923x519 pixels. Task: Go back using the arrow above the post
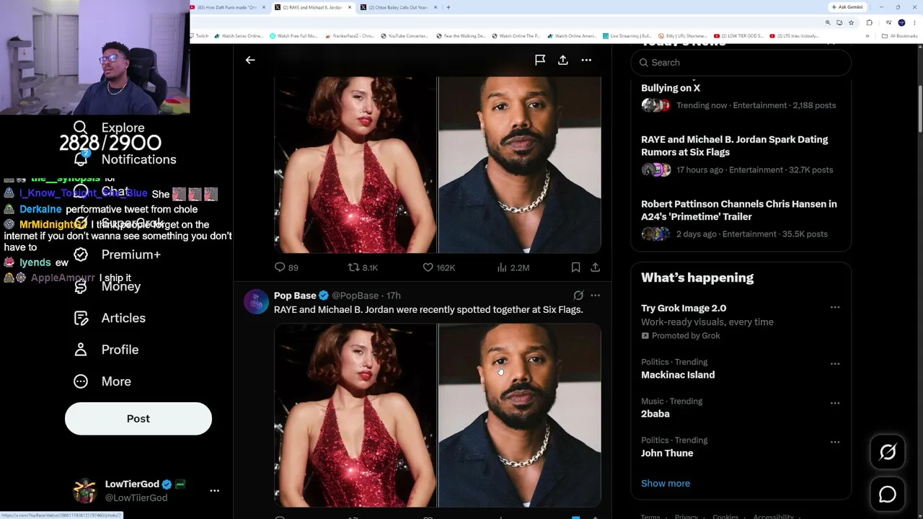250,61
